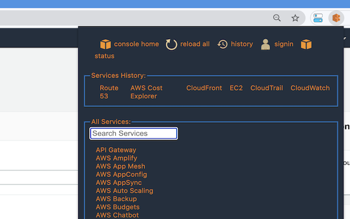Screen dimensions: 350x219
Task: Click the user silhouette signin icon
Action: tap(265, 44)
